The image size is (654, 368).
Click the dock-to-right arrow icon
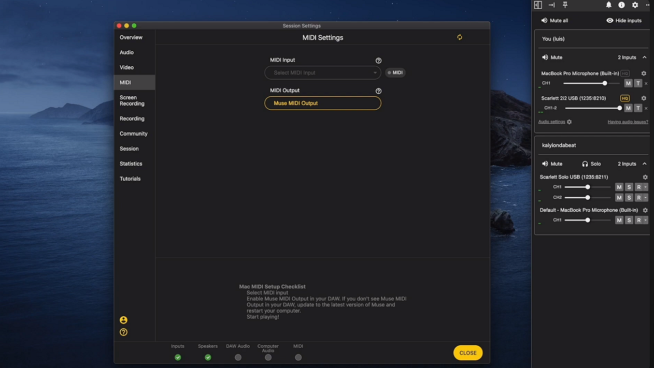pyautogui.click(x=551, y=5)
